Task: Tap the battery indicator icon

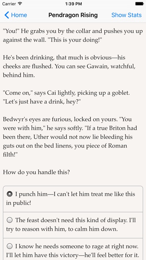Action: 139,4
